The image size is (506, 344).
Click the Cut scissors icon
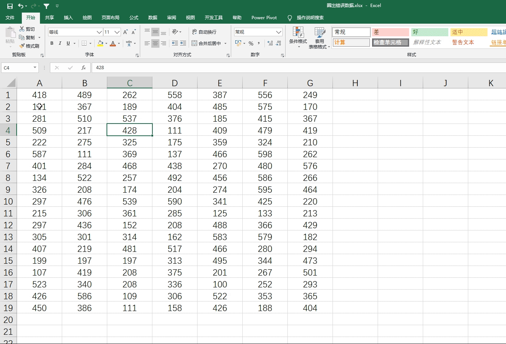[x=22, y=29]
